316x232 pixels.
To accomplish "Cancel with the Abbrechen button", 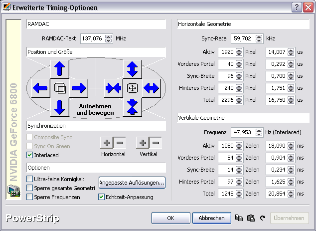I will 212,218.
